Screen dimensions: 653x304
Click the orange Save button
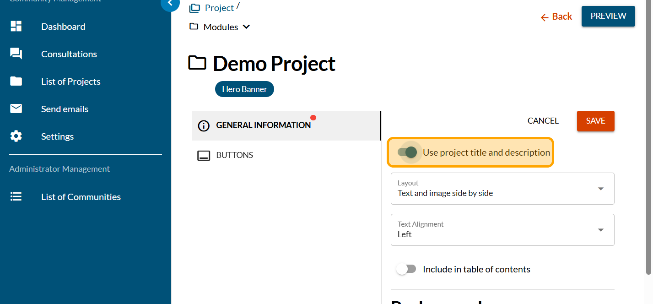[x=595, y=121]
